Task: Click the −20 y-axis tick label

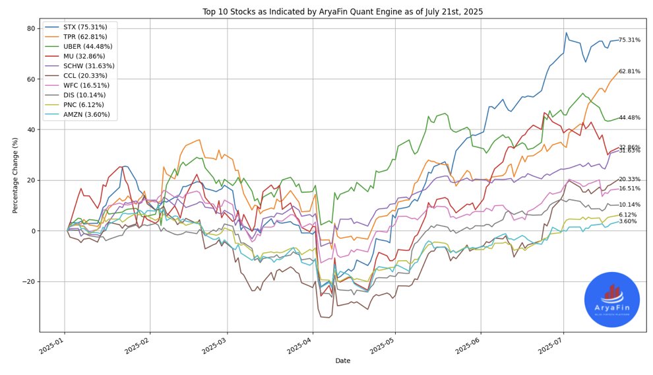Action: (x=30, y=282)
